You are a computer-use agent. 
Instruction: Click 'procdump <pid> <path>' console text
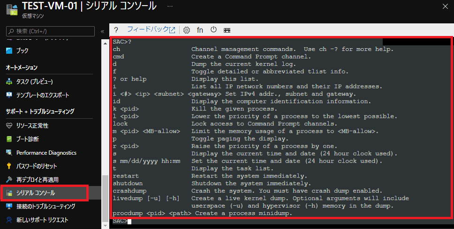(x=152, y=214)
